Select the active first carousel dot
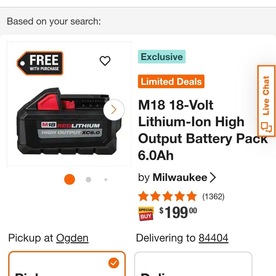The width and height of the screenshot is (276, 276). [x=70, y=179]
